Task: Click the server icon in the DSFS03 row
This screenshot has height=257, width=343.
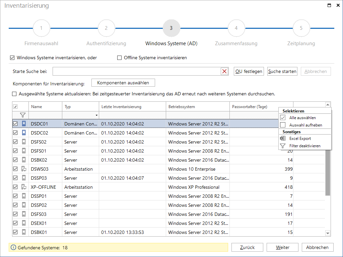Action: click(24, 214)
